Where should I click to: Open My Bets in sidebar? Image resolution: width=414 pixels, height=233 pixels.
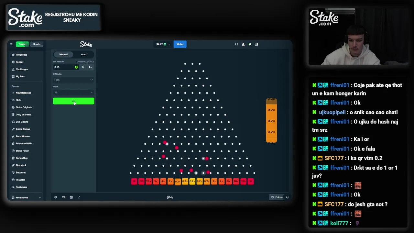point(20,76)
